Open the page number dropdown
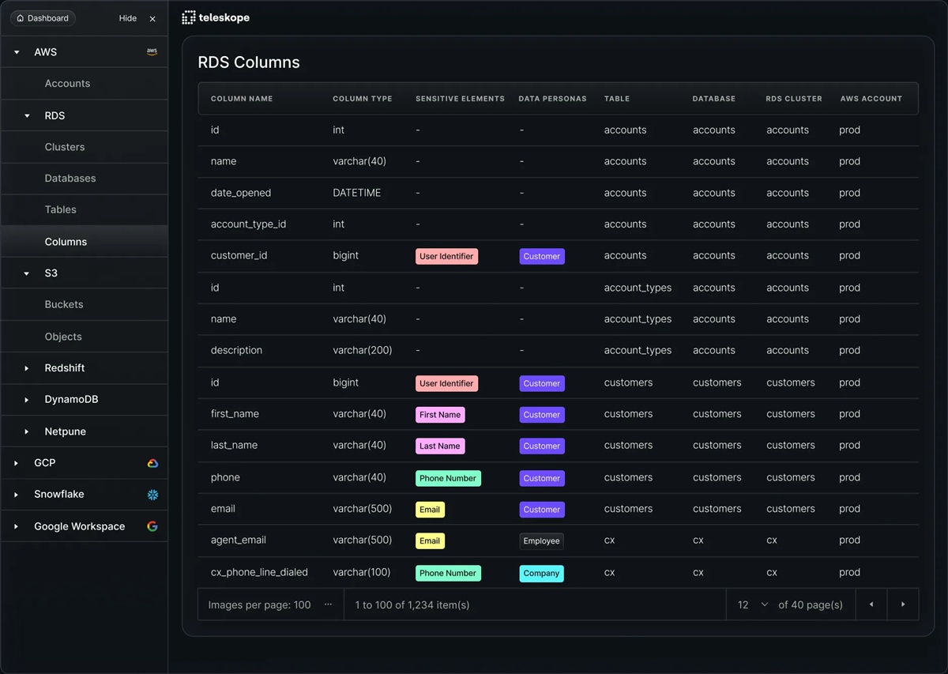Image resolution: width=948 pixels, height=674 pixels. pyautogui.click(x=763, y=604)
